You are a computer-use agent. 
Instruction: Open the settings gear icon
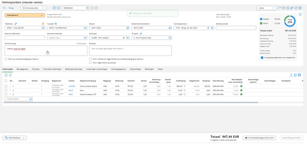(300, 8)
